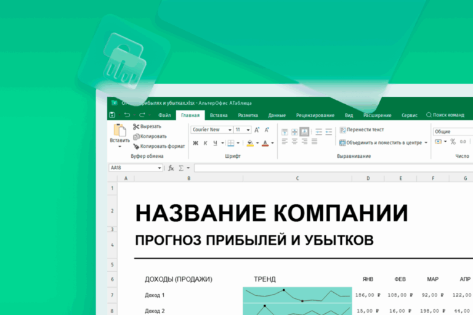
Task: Align text right
Action: point(304,141)
